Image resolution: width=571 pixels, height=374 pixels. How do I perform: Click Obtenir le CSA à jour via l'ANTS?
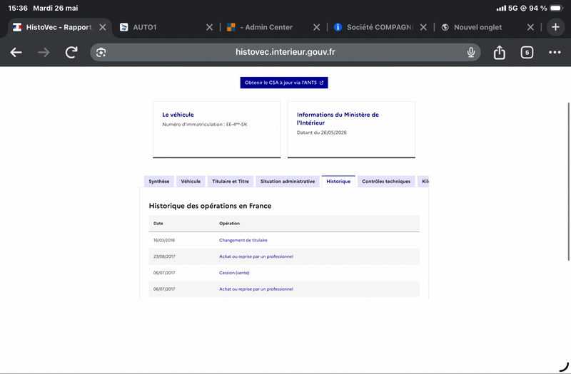coord(284,83)
